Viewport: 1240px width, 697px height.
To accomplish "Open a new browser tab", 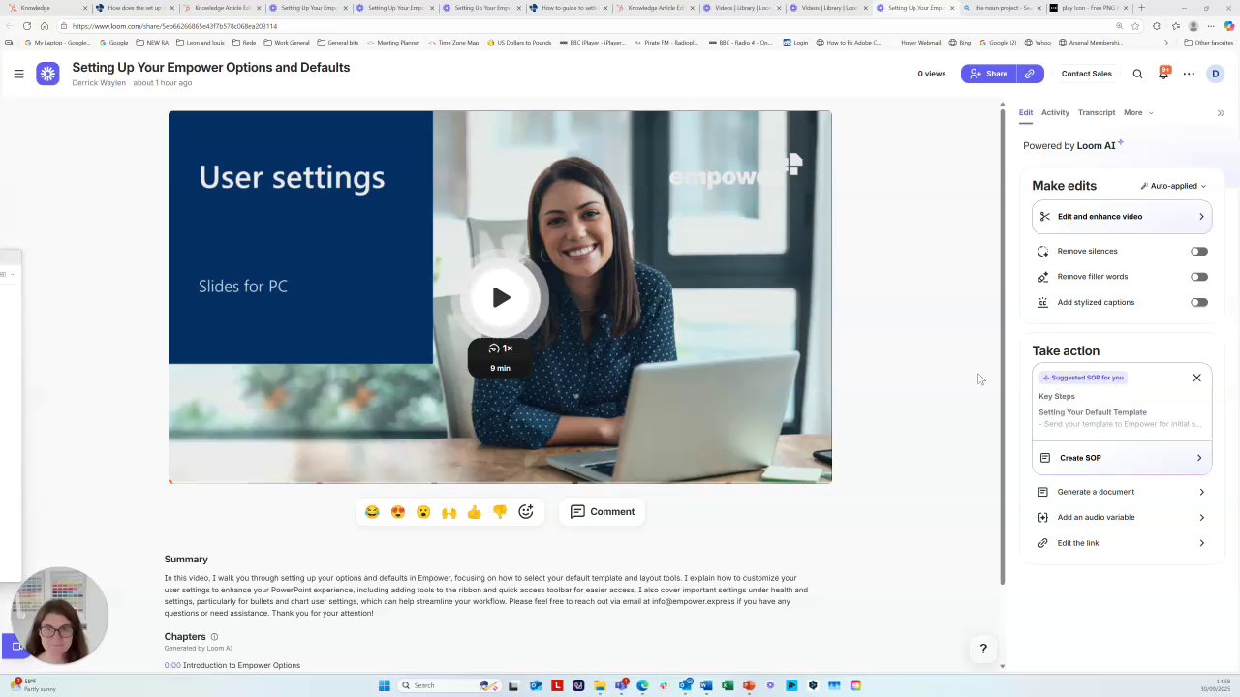I will (x=1141, y=8).
